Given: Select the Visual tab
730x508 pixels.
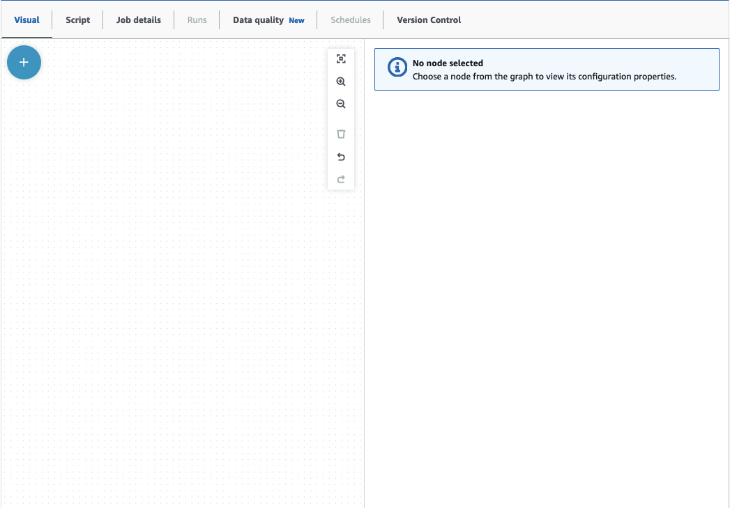Looking at the screenshot, I should pyautogui.click(x=26, y=20).
